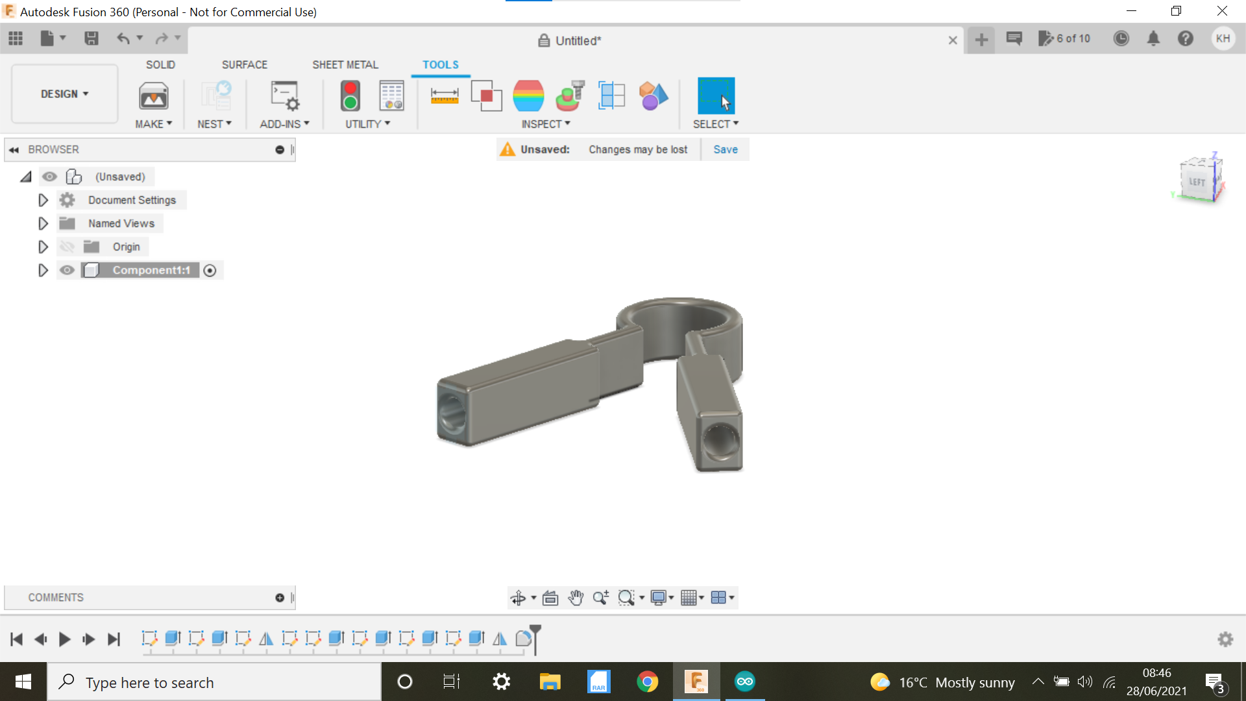Switch to the SHEET METAL tab
This screenshot has height=701, width=1246.
pyautogui.click(x=345, y=64)
